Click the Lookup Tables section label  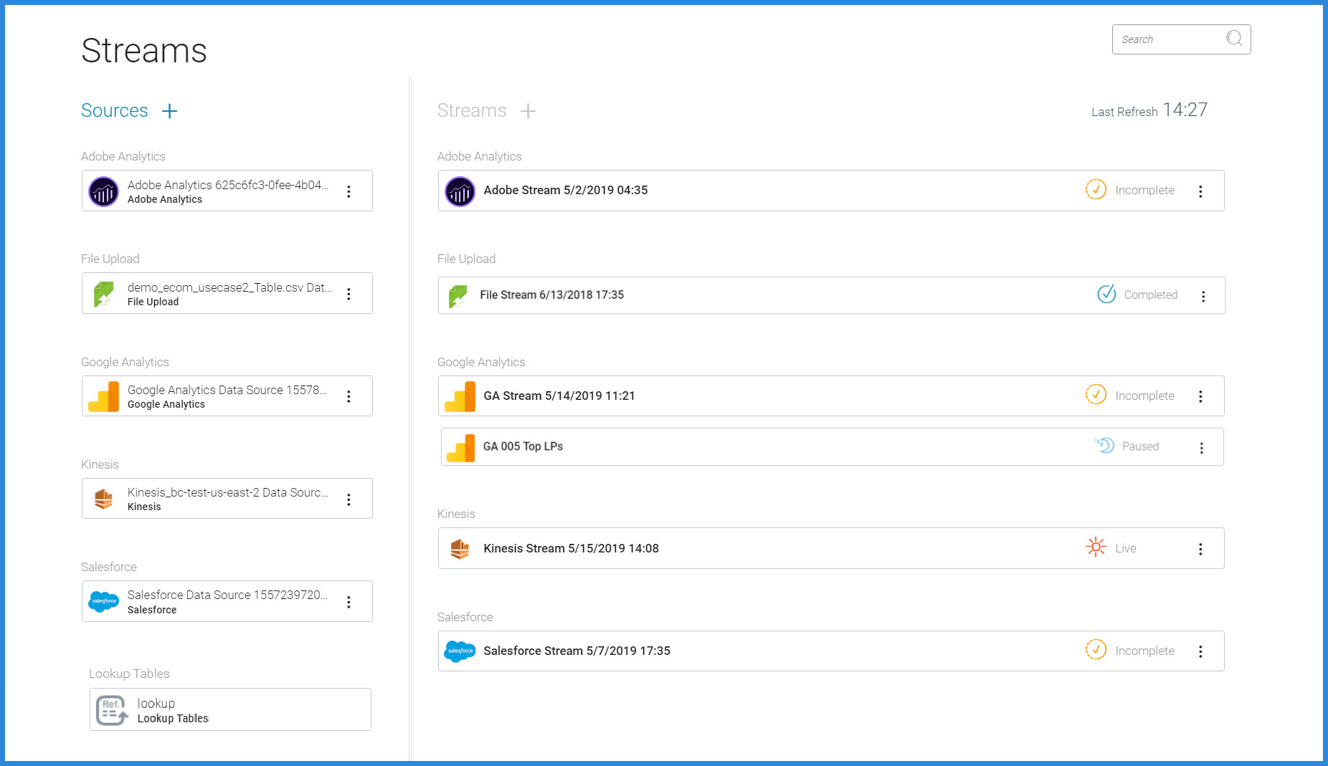[x=129, y=674]
